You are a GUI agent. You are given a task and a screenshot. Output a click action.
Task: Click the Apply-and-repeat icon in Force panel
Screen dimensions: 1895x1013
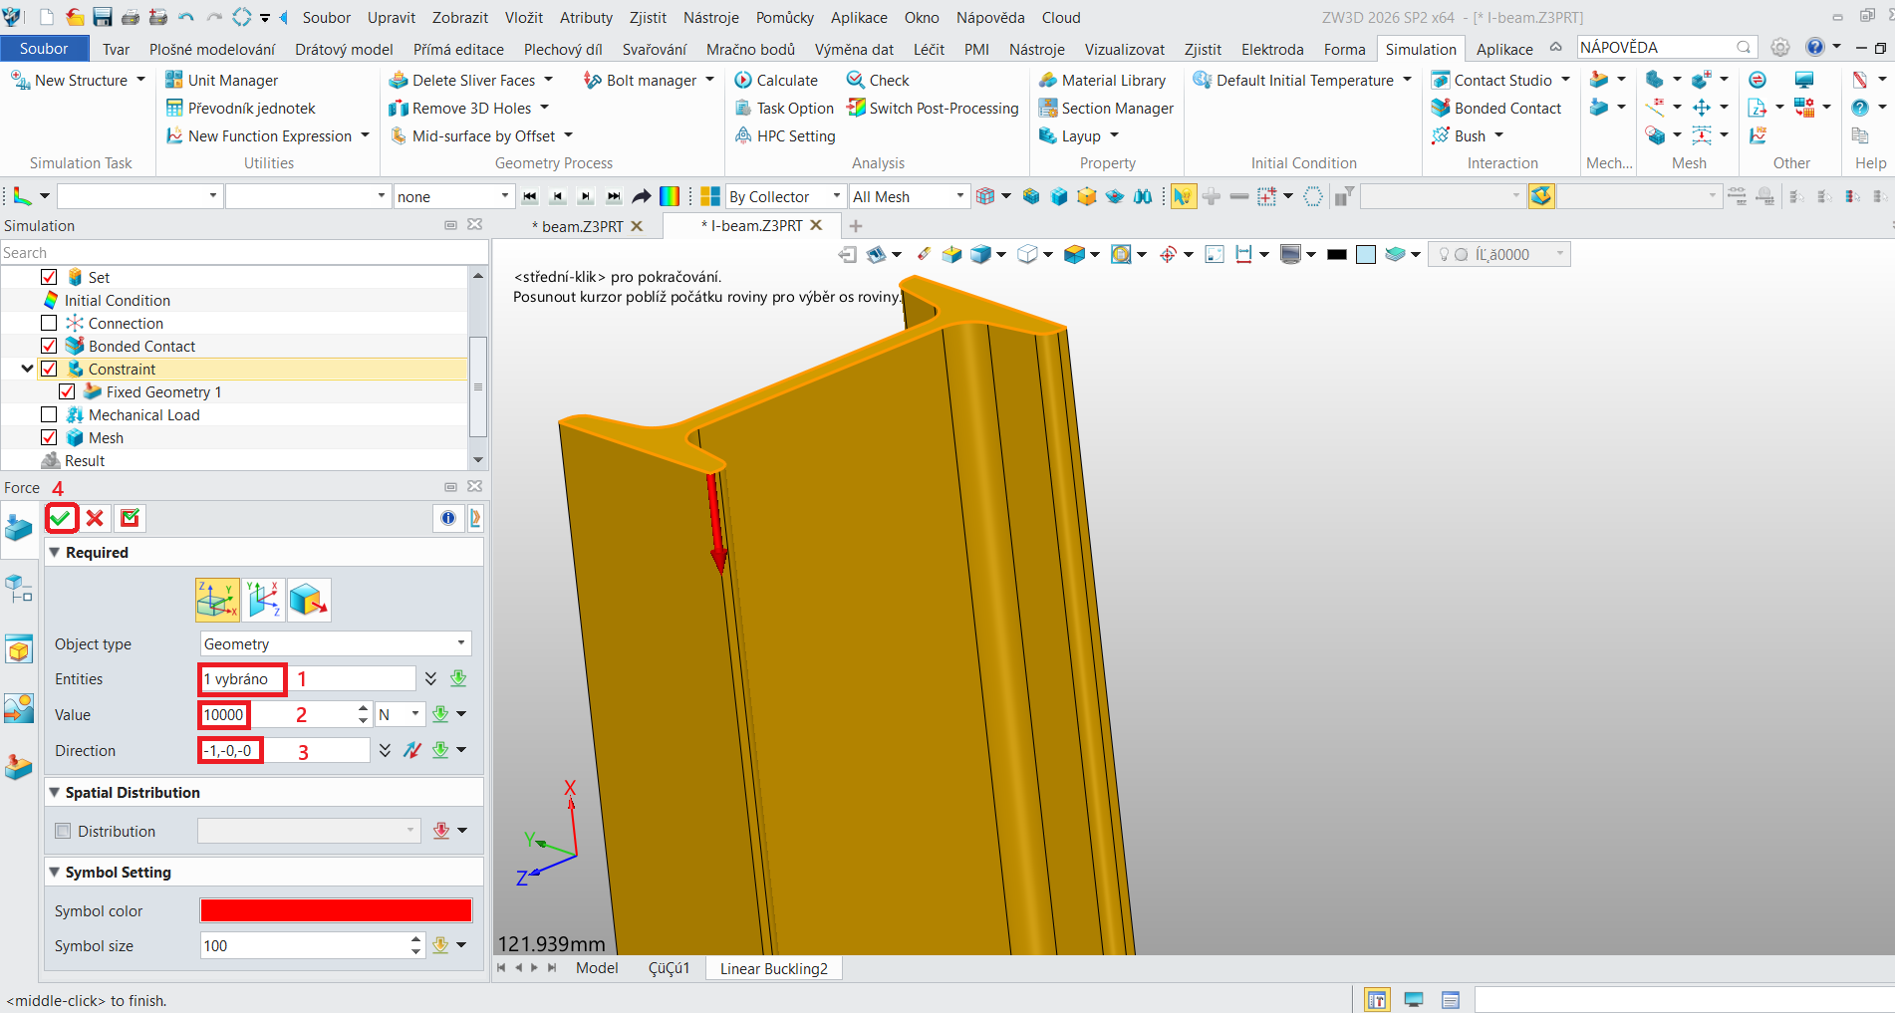tap(130, 518)
